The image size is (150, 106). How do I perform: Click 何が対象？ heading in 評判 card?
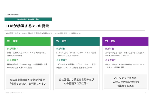point(62,49)
